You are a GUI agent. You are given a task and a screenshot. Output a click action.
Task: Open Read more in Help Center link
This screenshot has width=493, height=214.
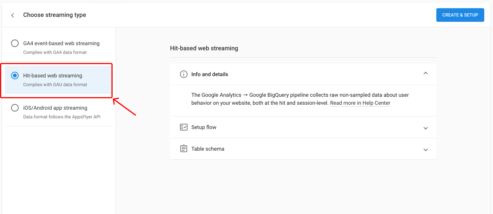pos(360,103)
